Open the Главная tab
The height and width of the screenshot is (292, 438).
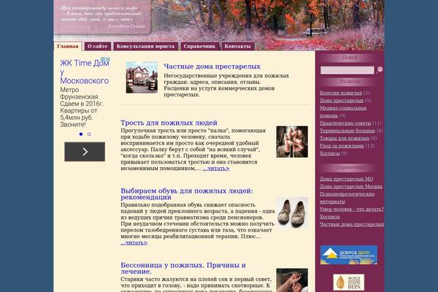pyautogui.click(x=68, y=47)
